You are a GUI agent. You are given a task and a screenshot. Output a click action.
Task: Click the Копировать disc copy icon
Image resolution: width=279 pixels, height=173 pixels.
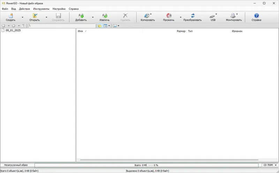147,16
